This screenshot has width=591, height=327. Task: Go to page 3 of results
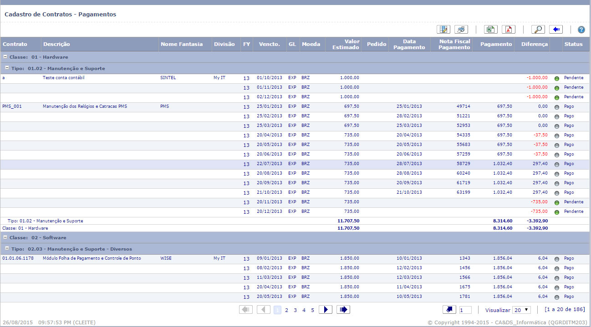(295, 310)
